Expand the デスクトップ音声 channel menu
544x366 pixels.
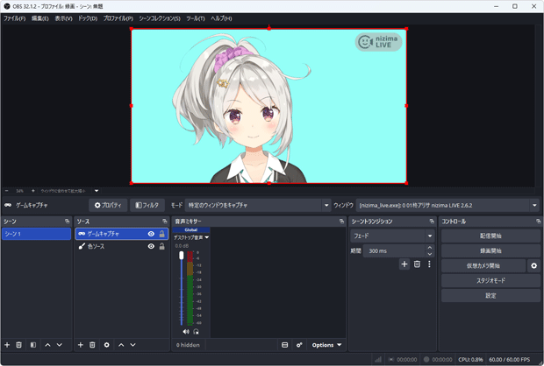[191, 237]
